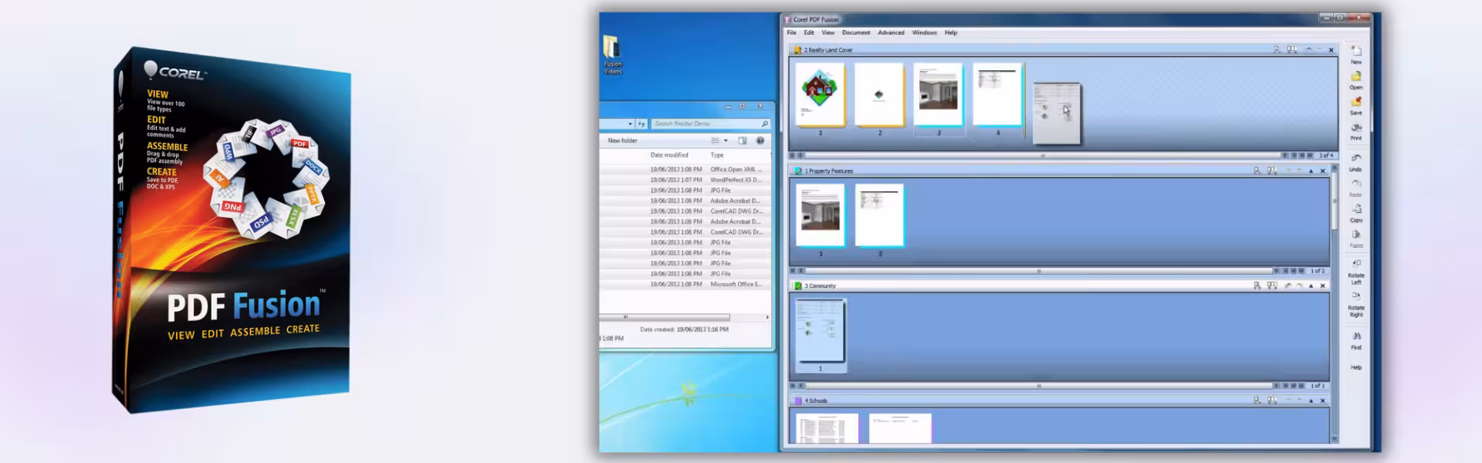Select page 2 thumbnail in Realty Land Cover

point(879,94)
